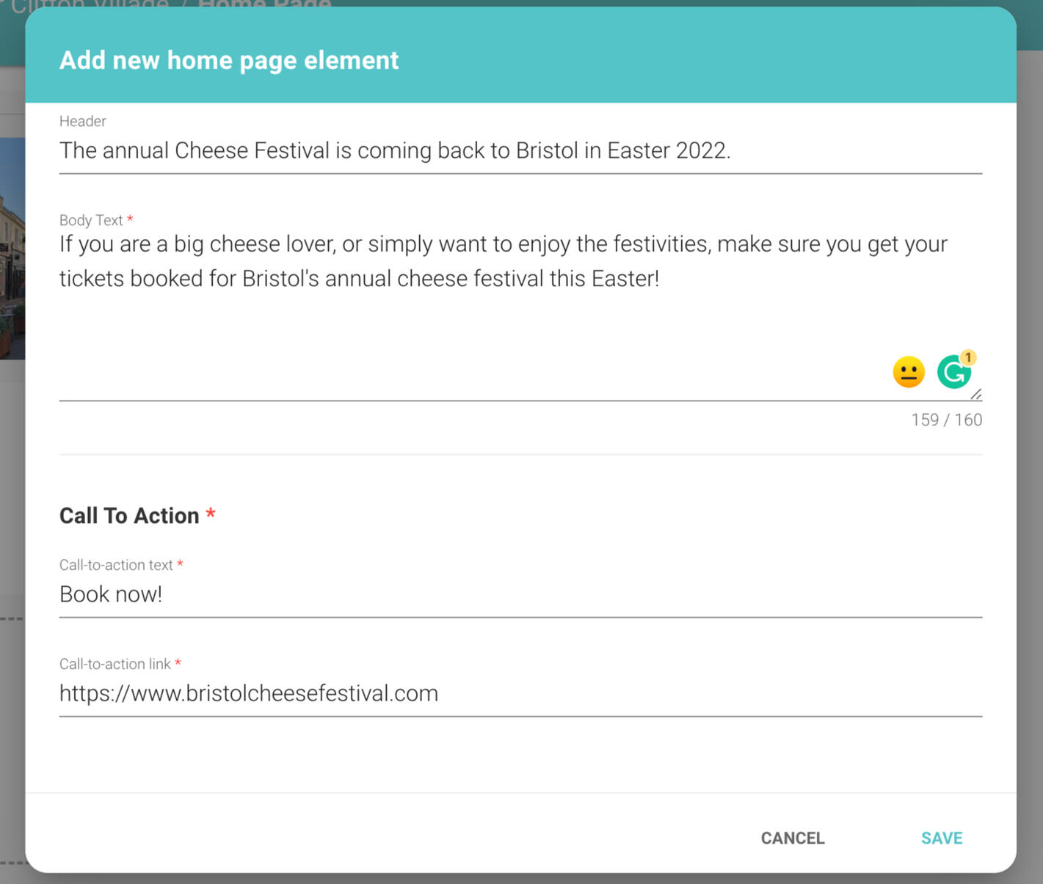Image resolution: width=1043 pixels, height=884 pixels.
Task: Click the 'Header' field label
Action: pyautogui.click(x=82, y=121)
